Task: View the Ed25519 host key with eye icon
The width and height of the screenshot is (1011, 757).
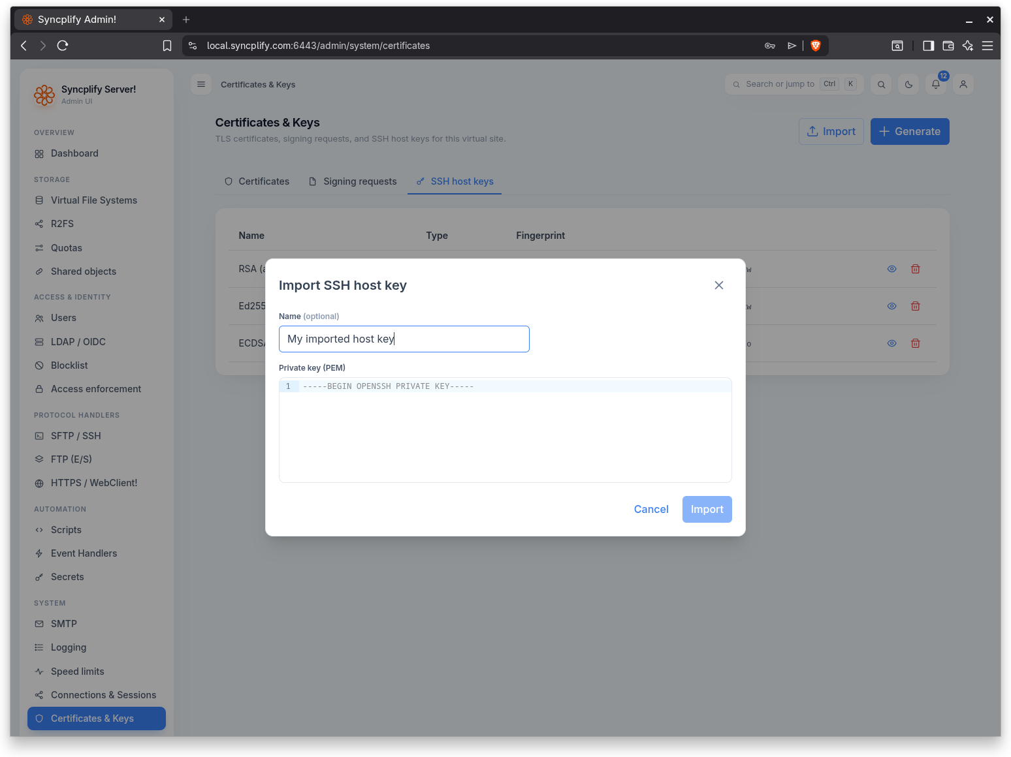Action: [x=891, y=306]
